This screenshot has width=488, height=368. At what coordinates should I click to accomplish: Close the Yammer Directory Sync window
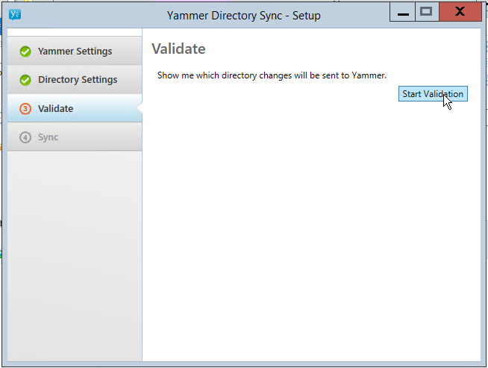pyautogui.click(x=460, y=12)
